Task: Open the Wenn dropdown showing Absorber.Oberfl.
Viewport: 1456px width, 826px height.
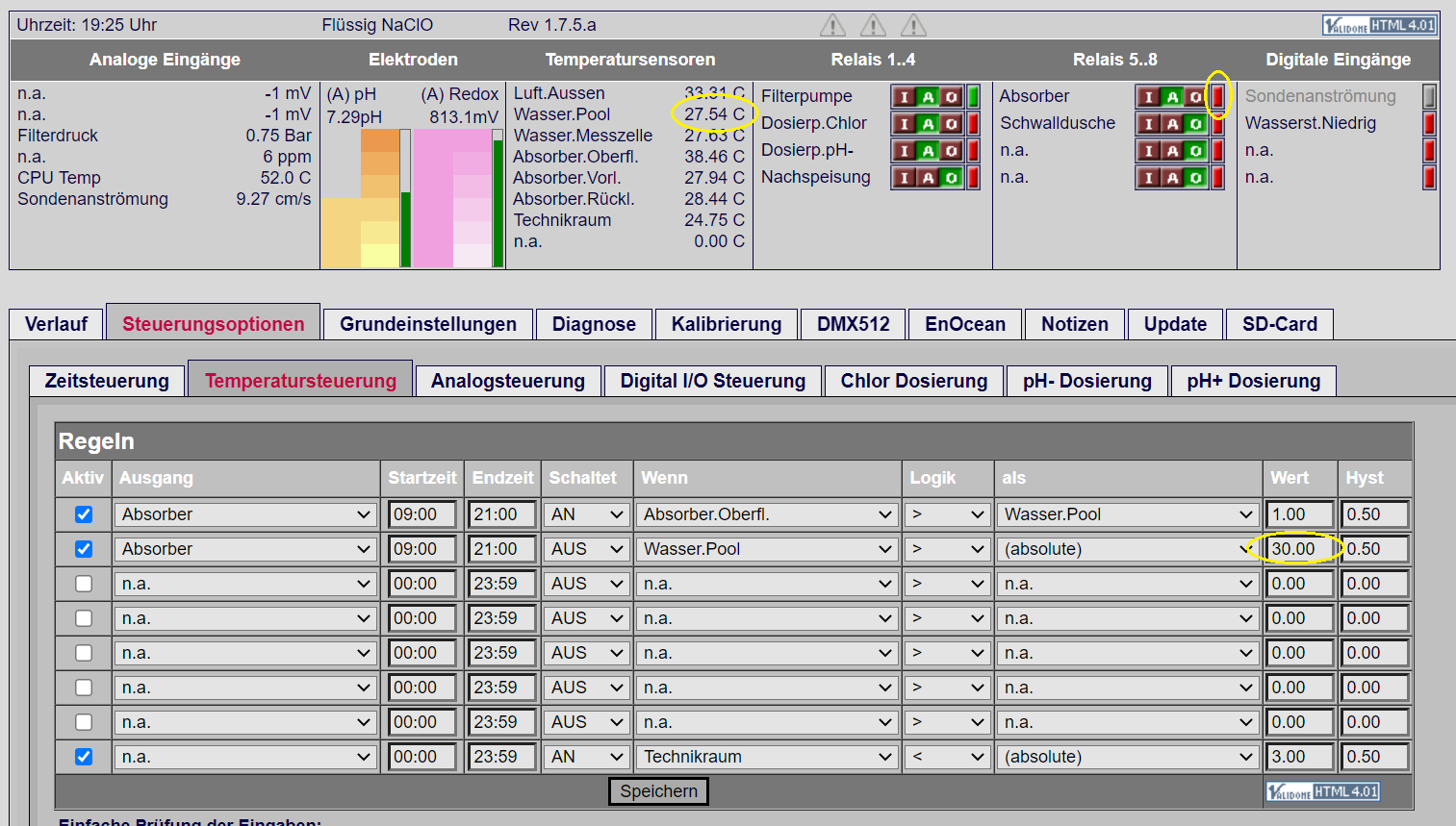Action: click(768, 514)
